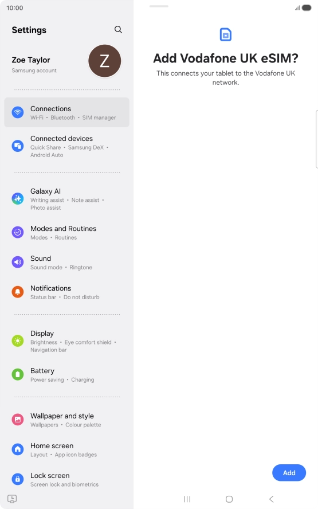318x509 pixels.
Task: Tap the Sound speaker icon
Action: pos(18,262)
